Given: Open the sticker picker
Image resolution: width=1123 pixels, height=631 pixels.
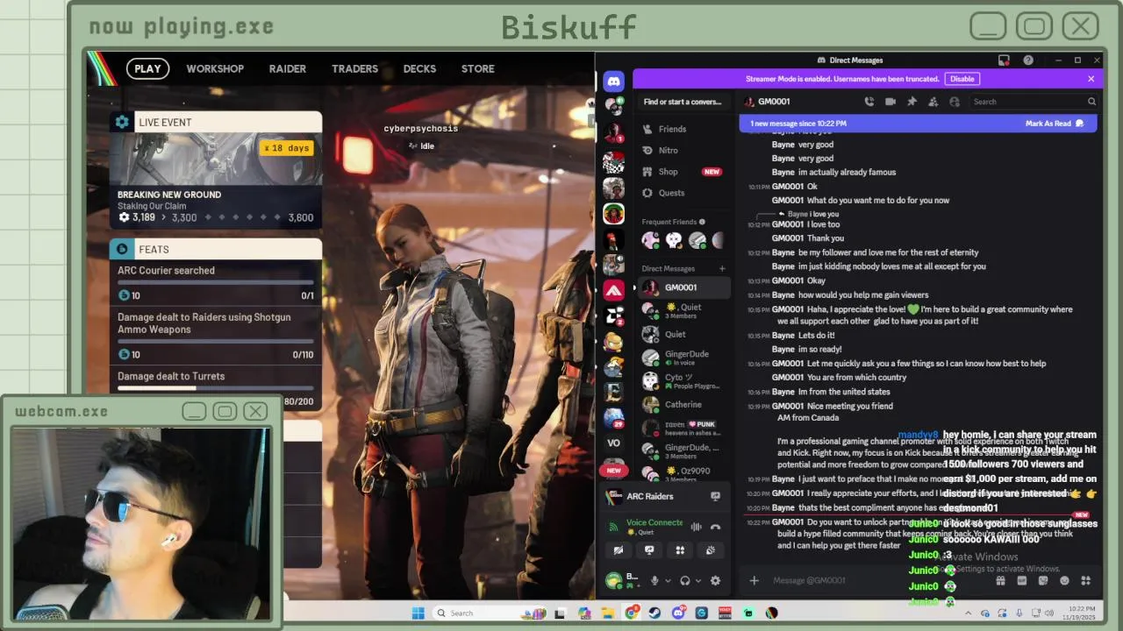Looking at the screenshot, I should [x=1043, y=580].
